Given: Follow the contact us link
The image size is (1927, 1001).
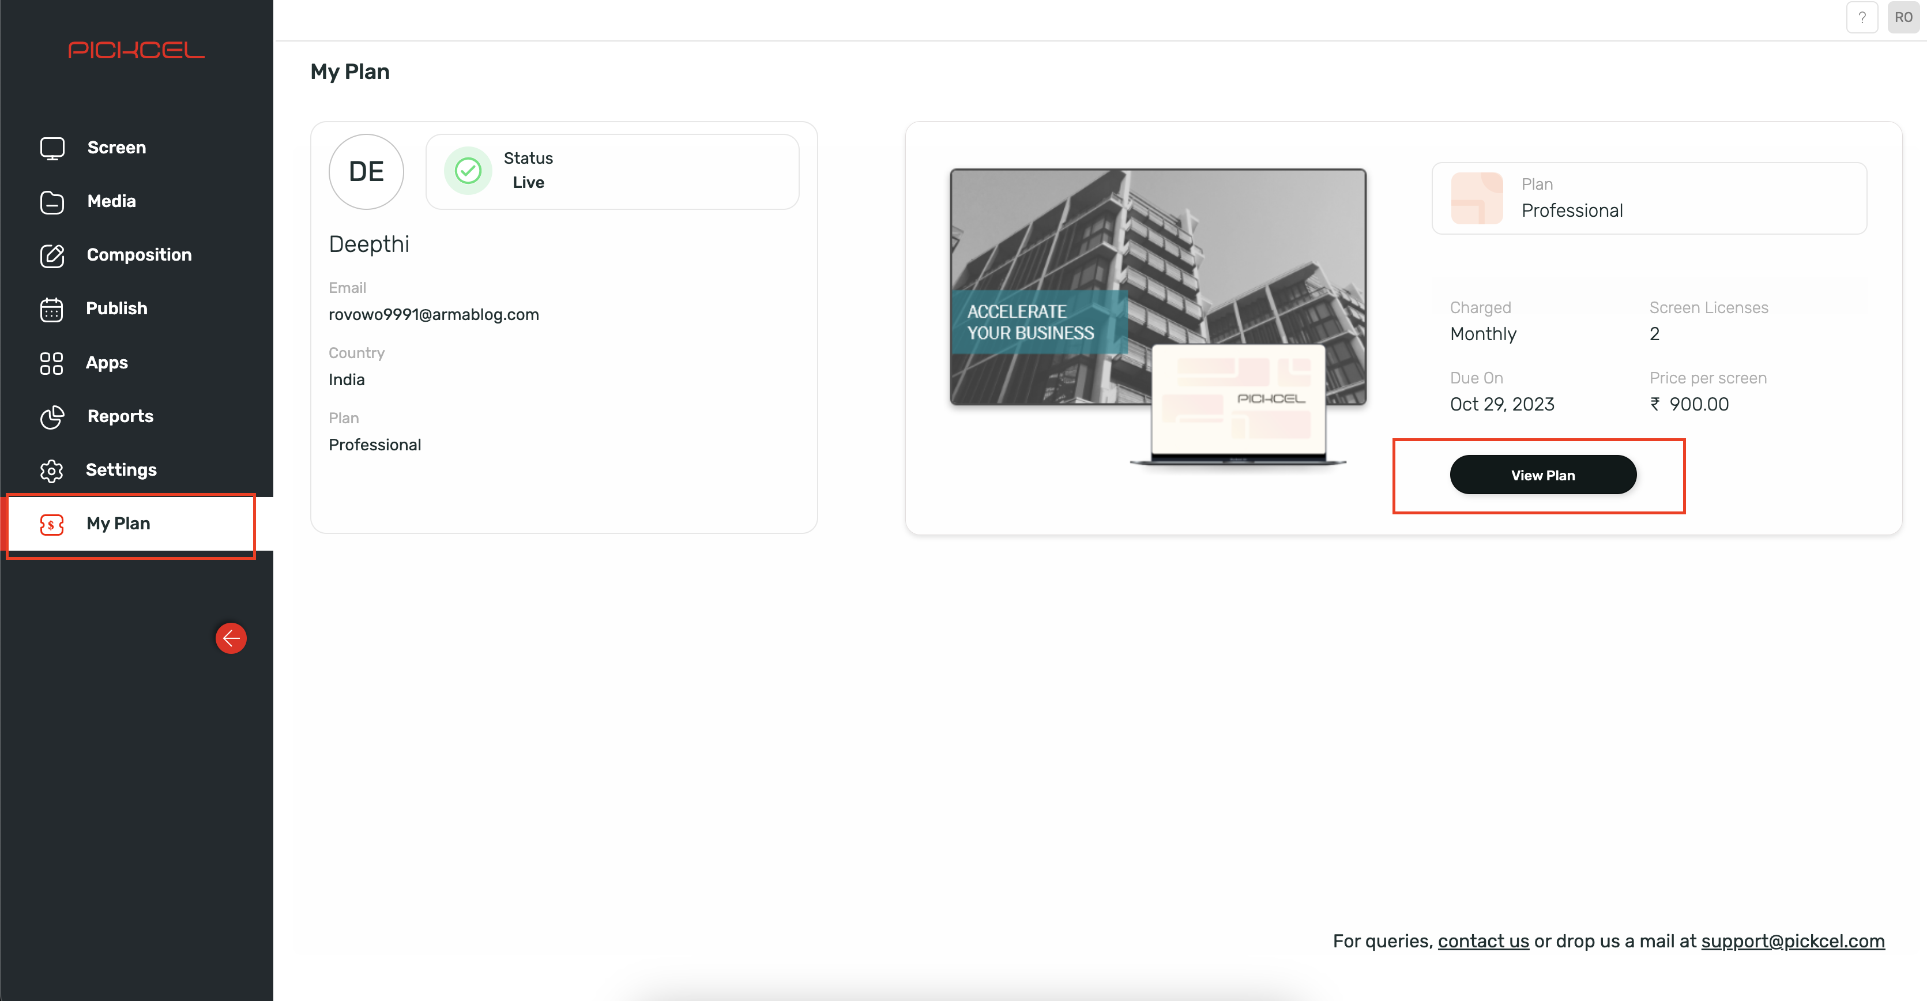Looking at the screenshot, I should (x=1482, y=941).
